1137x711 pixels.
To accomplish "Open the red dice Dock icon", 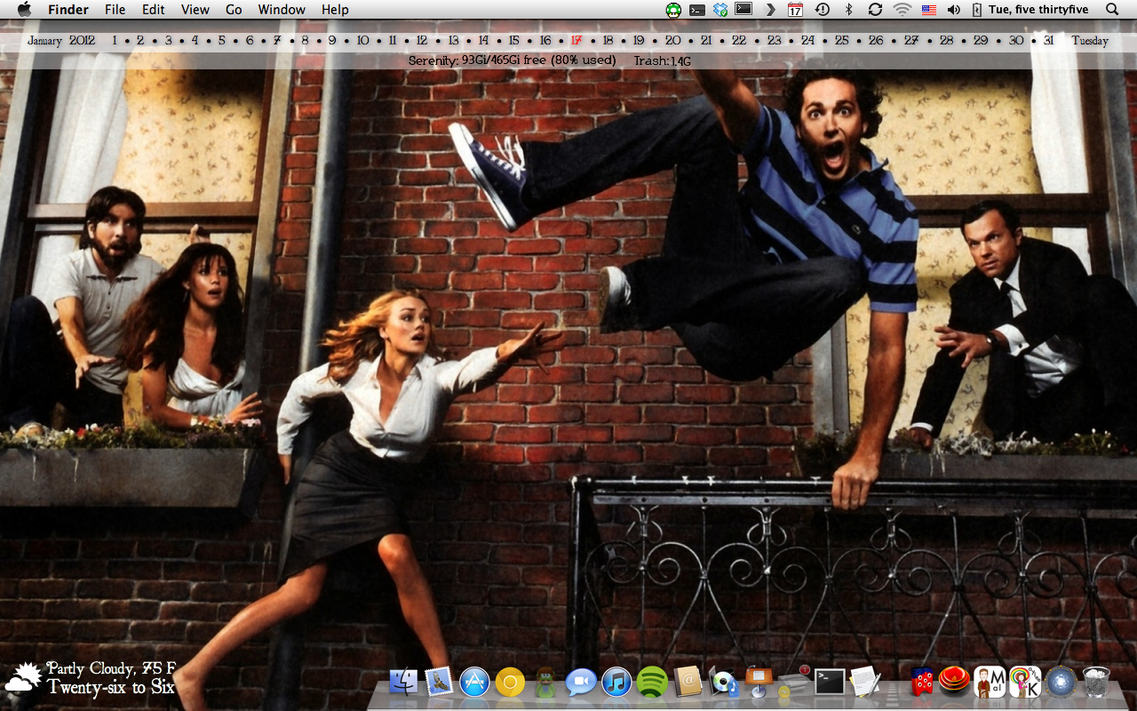I will point(923,682).
